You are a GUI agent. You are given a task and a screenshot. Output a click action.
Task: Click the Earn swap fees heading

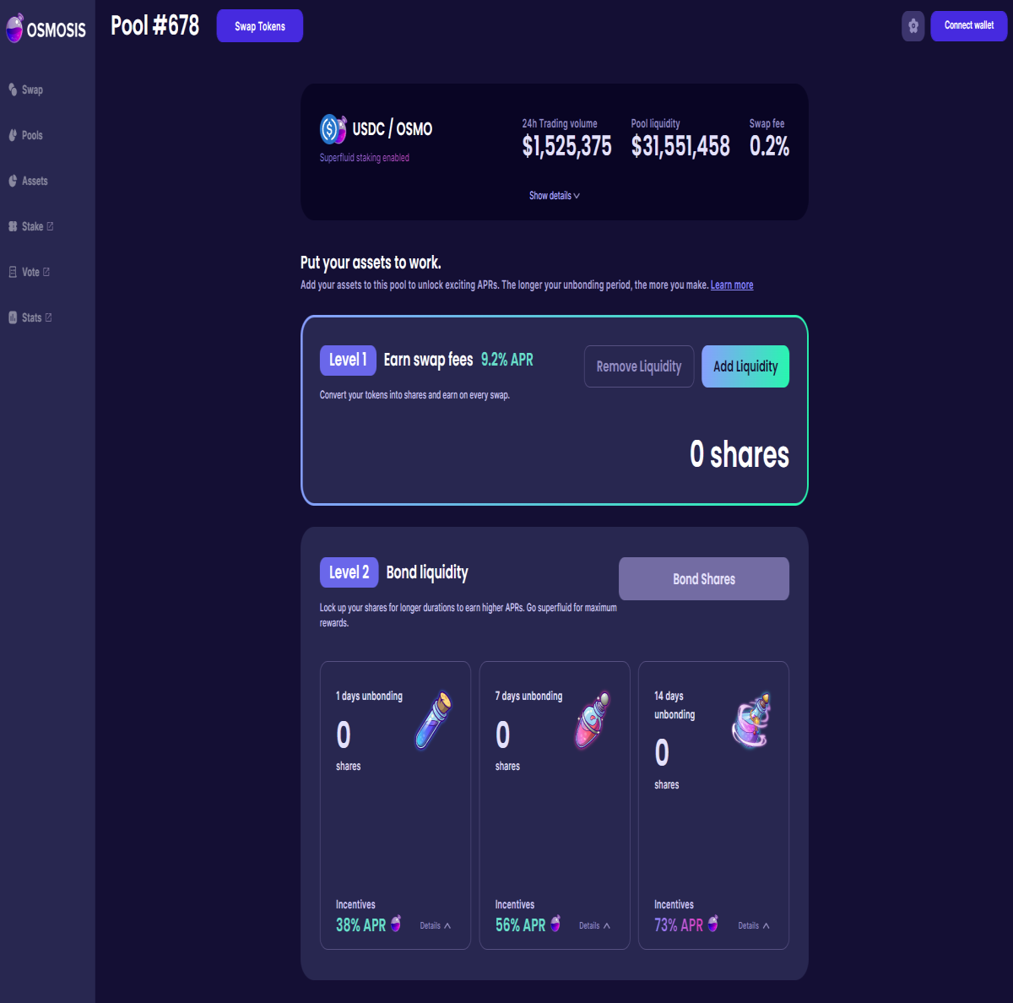tap(428, 360)
